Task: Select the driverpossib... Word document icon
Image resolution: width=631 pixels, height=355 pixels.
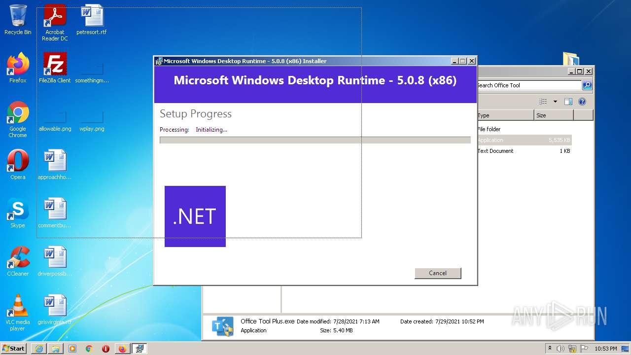Action: point(55,261)
